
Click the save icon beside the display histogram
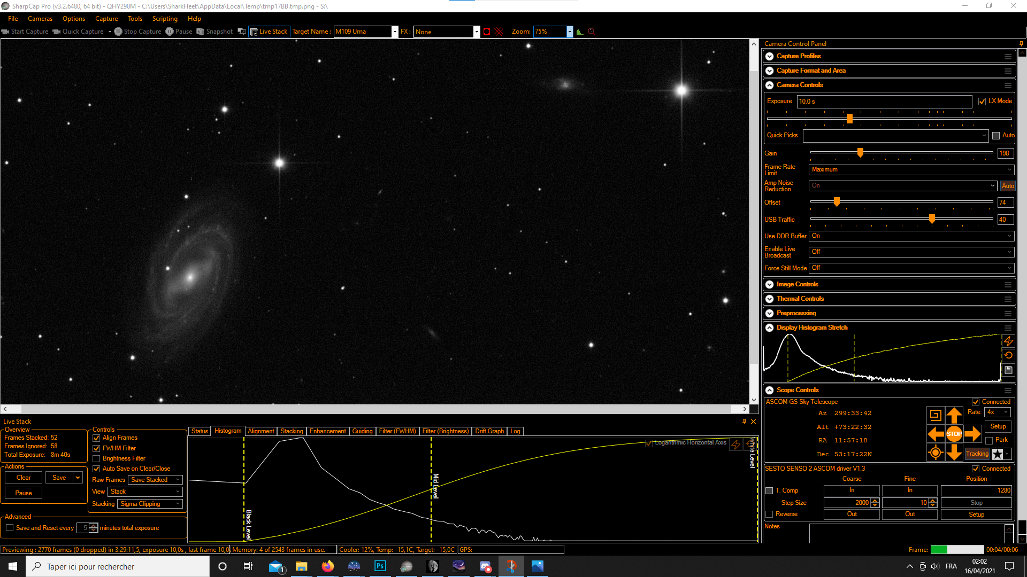[x=1008, y=370]
